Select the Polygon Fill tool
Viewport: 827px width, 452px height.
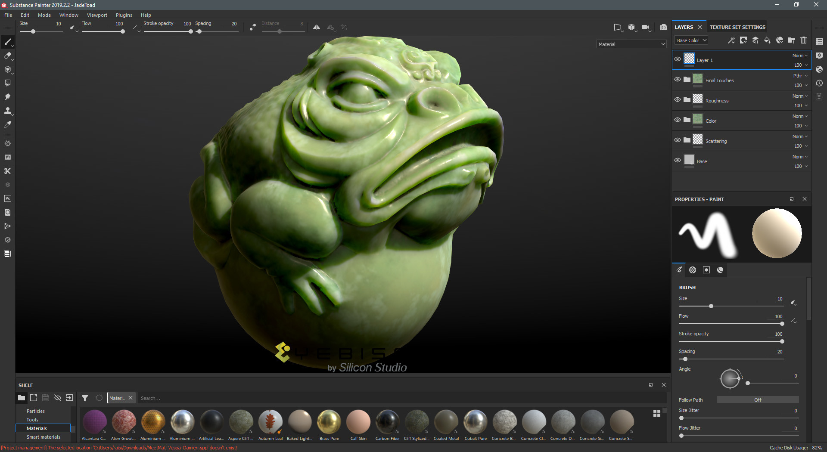coord(8,83)
